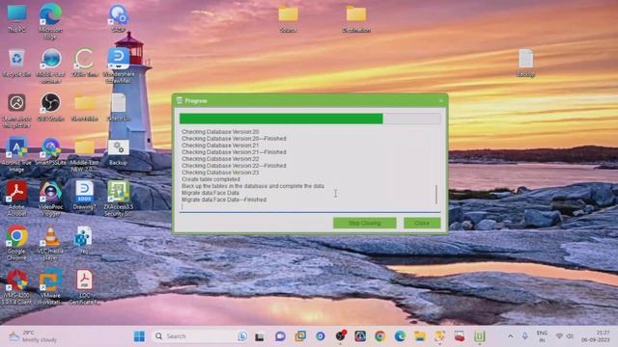Open Chrome from the taskbar

(x=379, y=336)
